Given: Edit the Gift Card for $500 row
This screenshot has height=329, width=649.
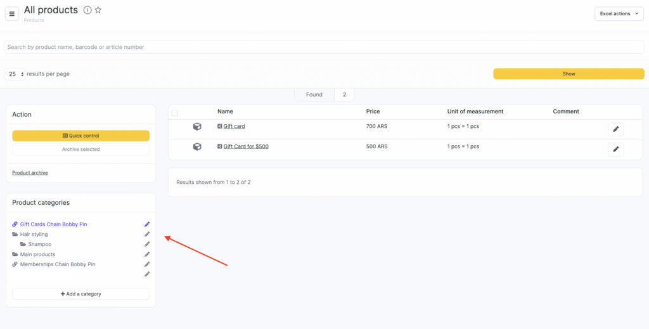Looking at the screenshot, I should point(615,150).
